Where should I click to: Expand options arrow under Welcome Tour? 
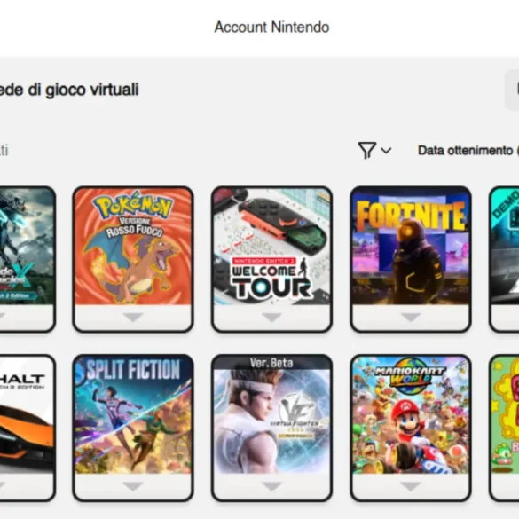point(271,318)
